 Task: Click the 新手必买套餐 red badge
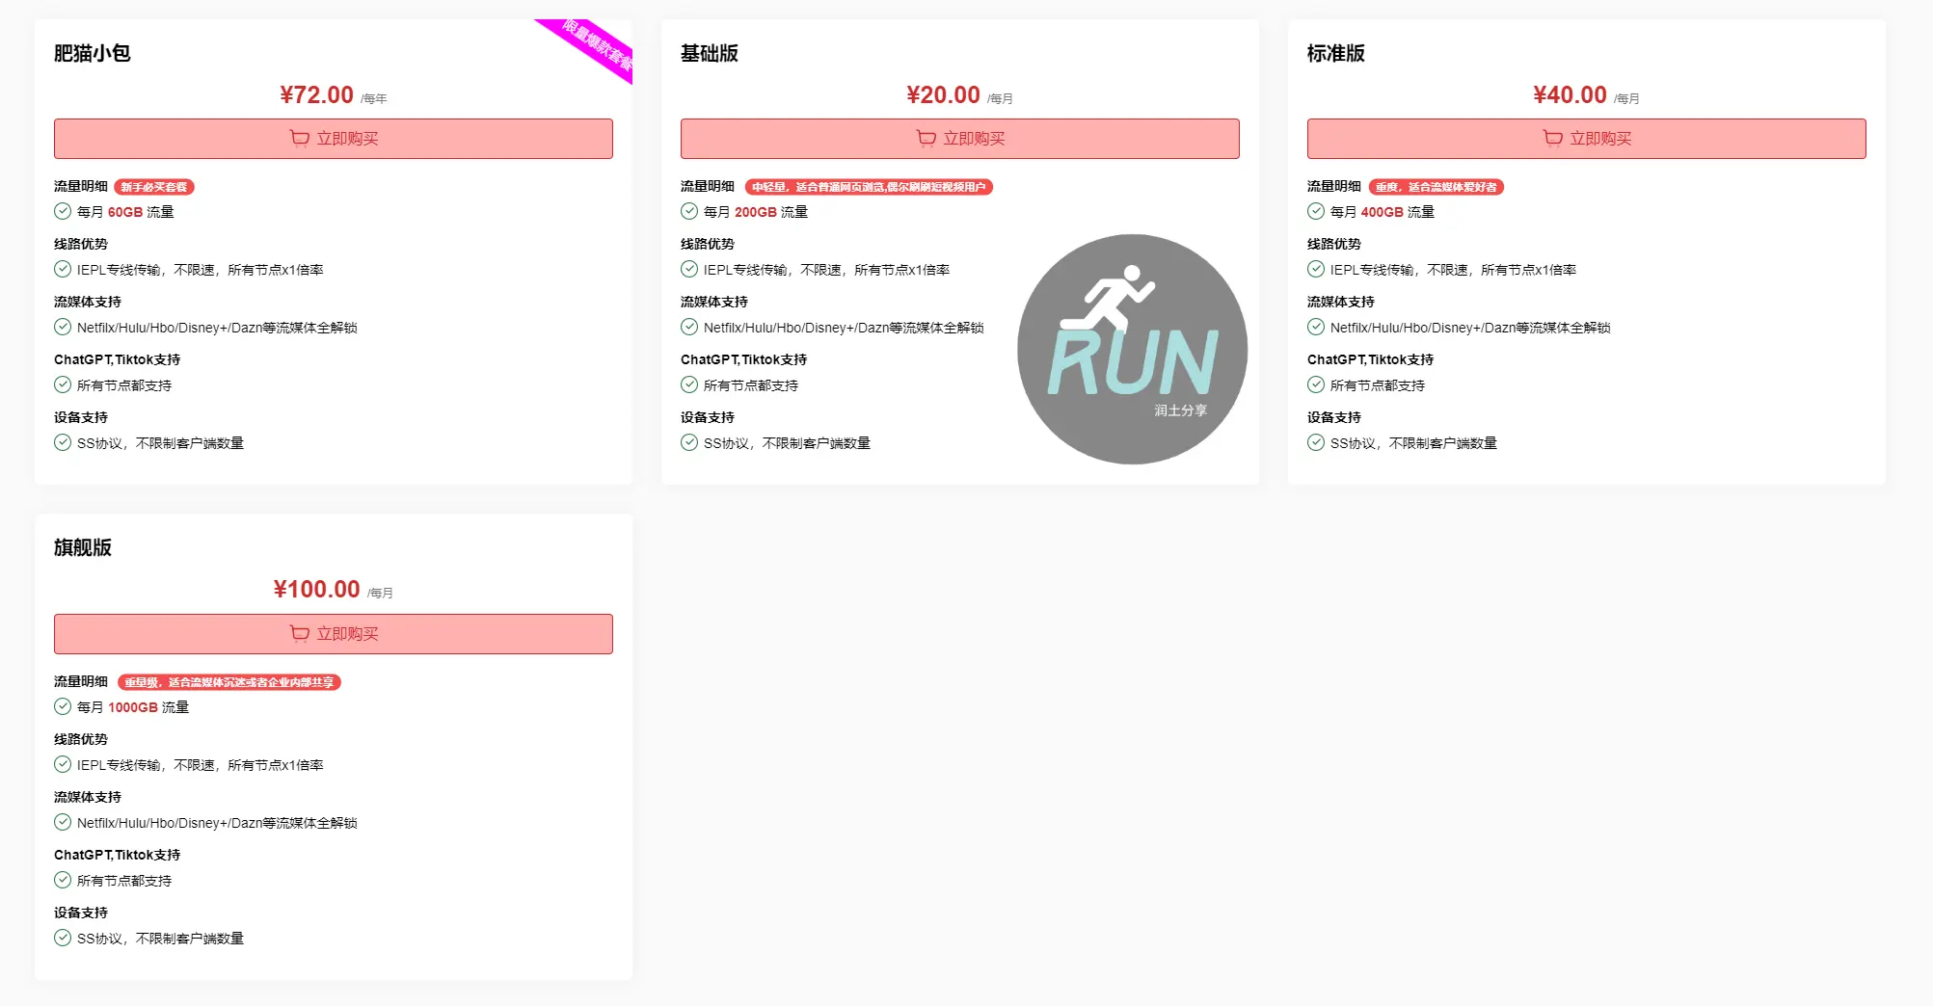[x=154, y=187]
